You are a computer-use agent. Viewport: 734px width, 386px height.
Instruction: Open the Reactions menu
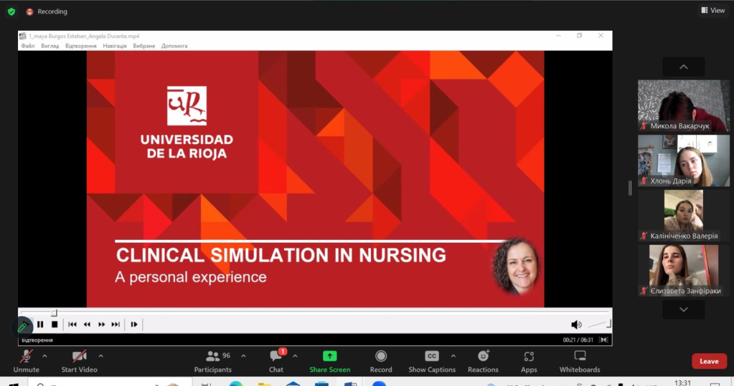tap(483, 362)
